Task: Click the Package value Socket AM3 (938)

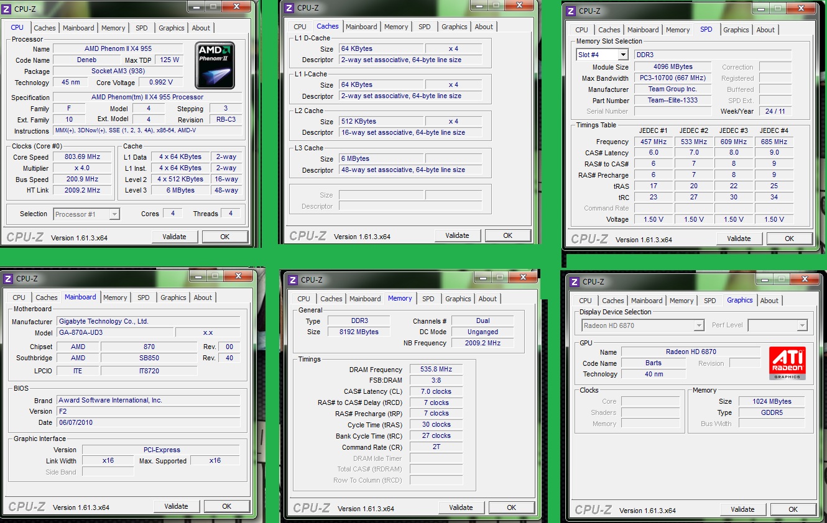Action: coord(118,71)
